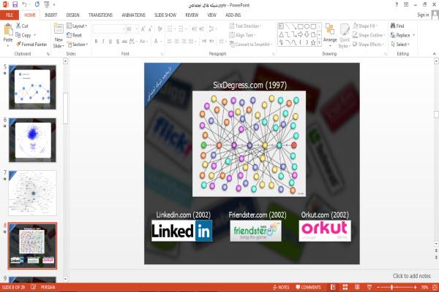Image resolution: width=439 pixels, height=292 pixels.
Task: Switch to Slide Sorter view icon
Action: 345,287
